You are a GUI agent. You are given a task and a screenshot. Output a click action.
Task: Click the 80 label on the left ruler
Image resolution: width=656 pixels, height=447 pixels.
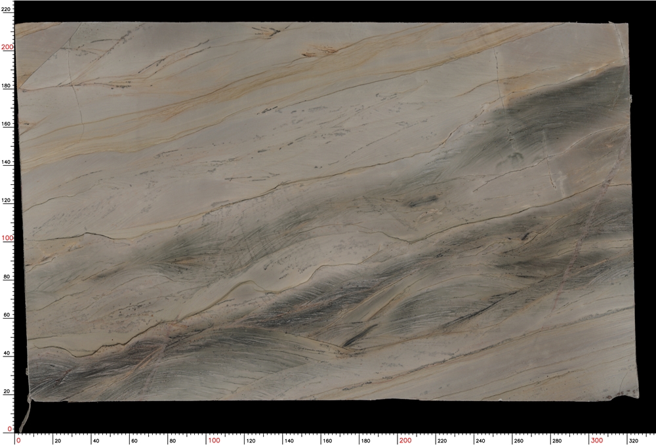pyautogui.click(x=7, y=277)
